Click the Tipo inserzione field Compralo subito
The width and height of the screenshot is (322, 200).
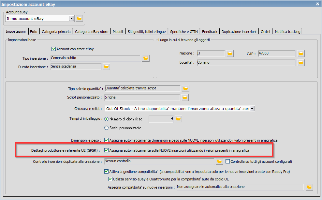point(95,58)
